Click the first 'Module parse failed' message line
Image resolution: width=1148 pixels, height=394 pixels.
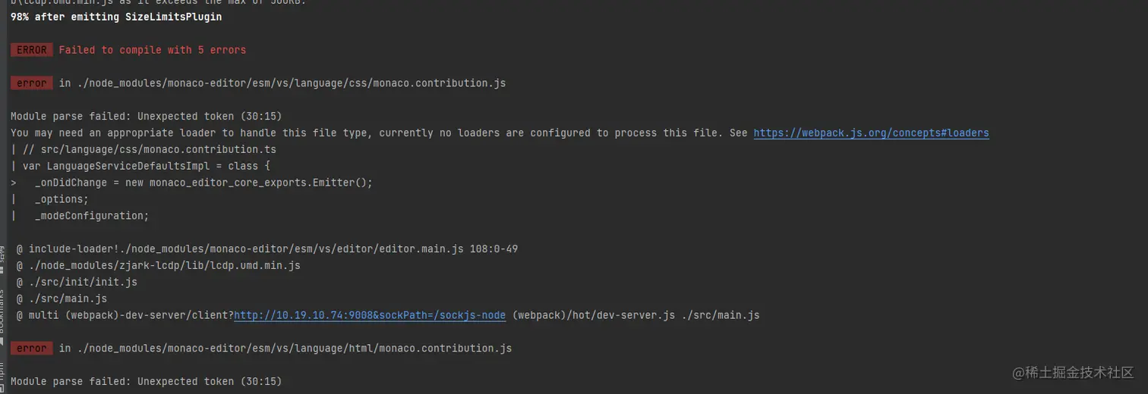tap(146, 116)
